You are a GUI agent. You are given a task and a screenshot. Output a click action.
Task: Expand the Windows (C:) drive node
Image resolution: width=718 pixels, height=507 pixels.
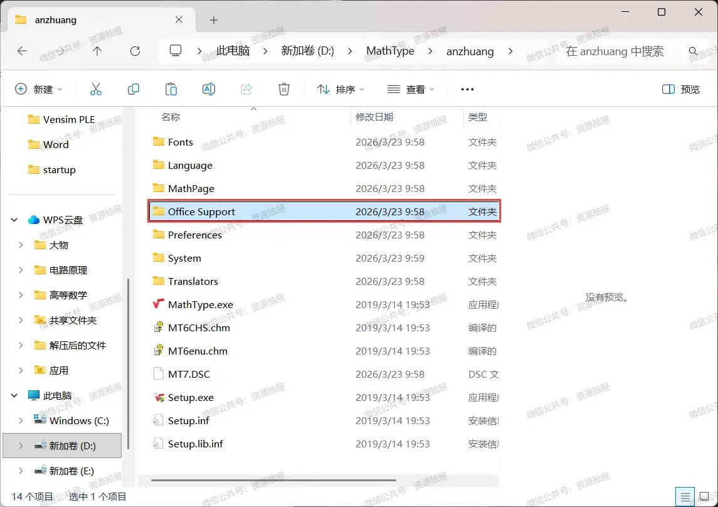(x=21, y=420)
